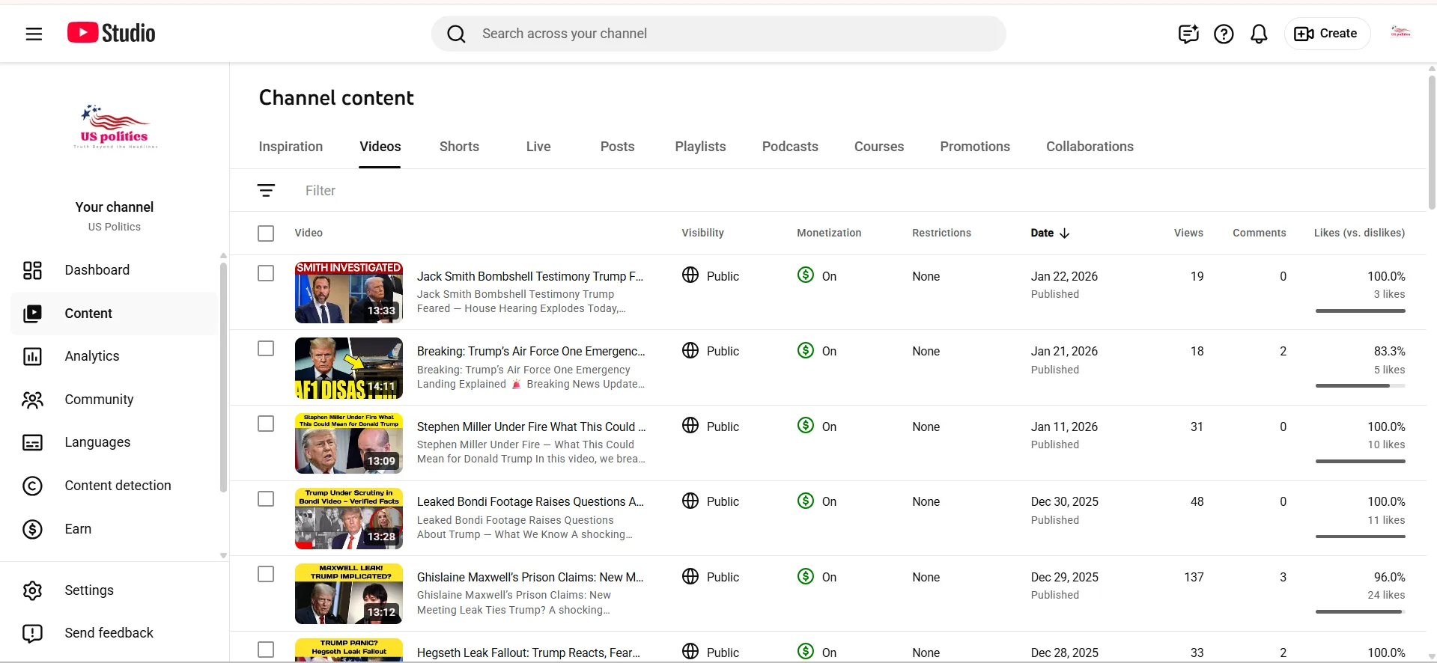
Task: Click the search magnifier icon
Action: coord(456,34)
